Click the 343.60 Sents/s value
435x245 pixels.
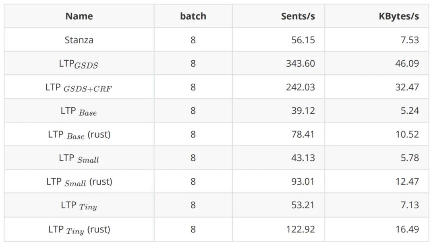point(300,64)
